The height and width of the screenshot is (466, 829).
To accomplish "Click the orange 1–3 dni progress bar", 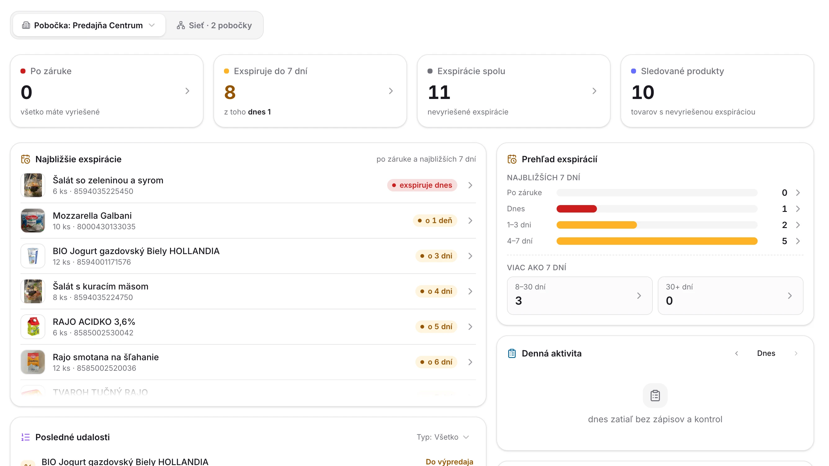I will (596, 225).
